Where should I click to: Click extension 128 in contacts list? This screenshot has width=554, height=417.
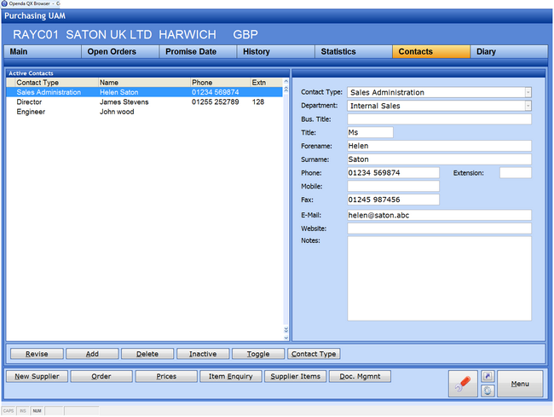tap(258, 102)
